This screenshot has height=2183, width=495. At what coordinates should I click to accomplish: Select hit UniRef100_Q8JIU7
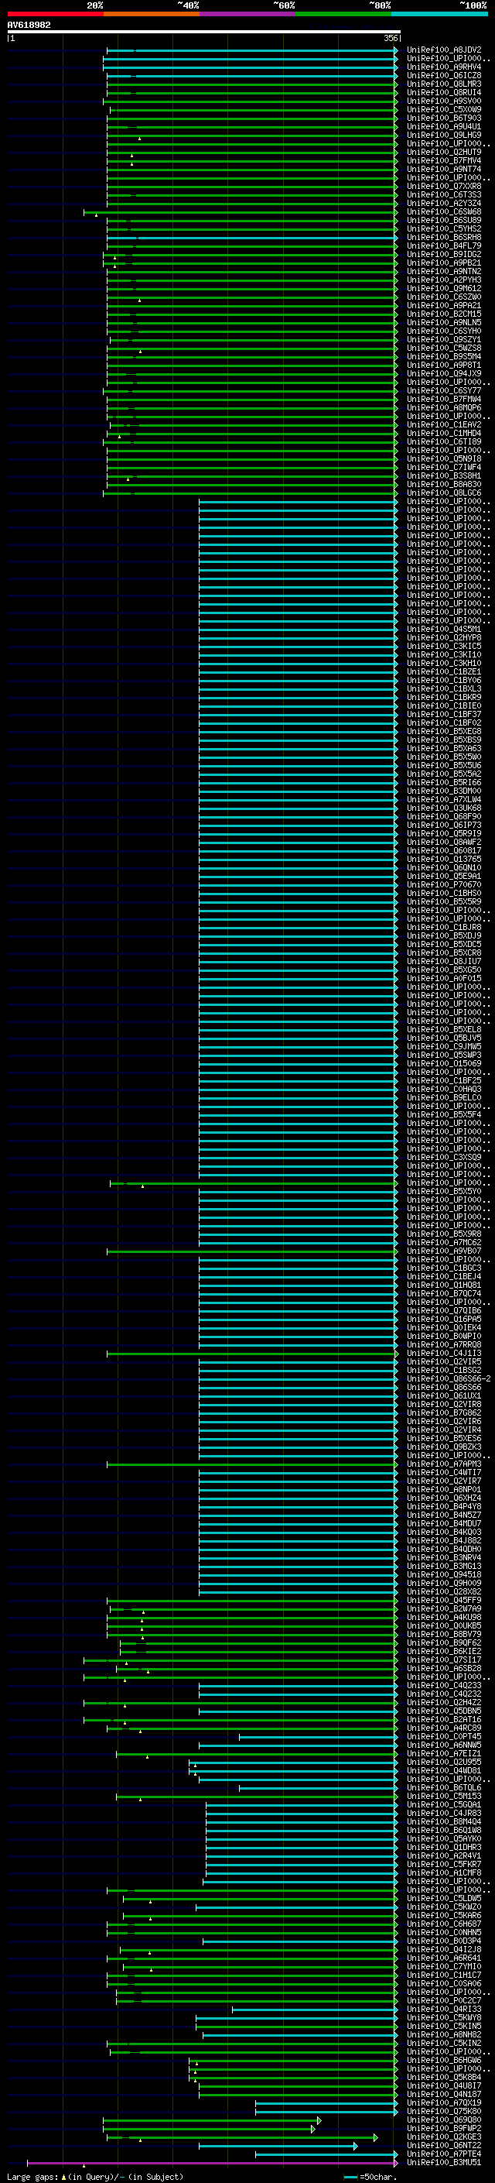pyautogui.click(x=444, y=961)
